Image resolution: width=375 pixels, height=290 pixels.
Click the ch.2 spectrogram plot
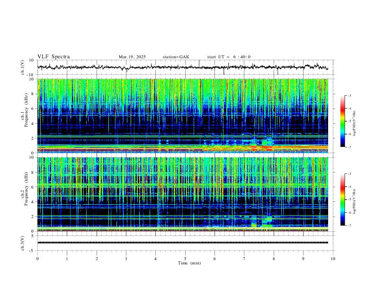183,194
